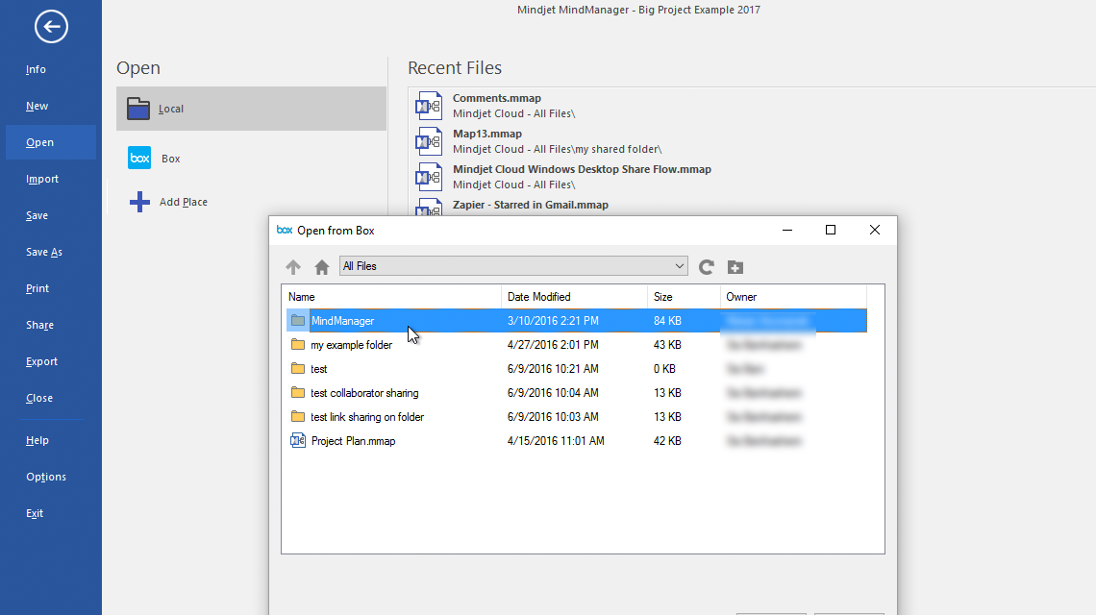
Task: Create a new folder in Box
Action: click(735, 267)
